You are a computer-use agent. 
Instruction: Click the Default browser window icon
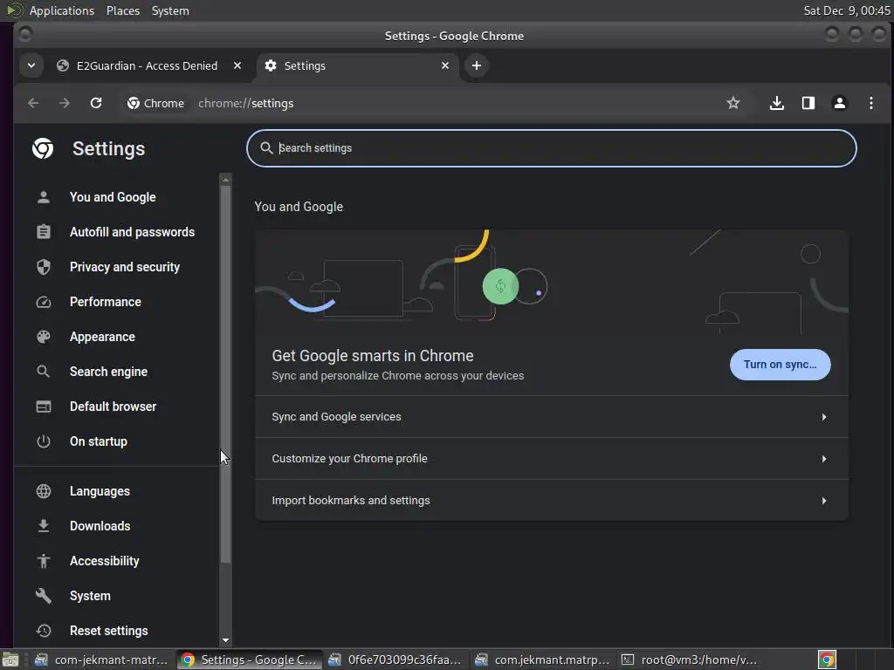pyautogui.click(x=44, y=407)
